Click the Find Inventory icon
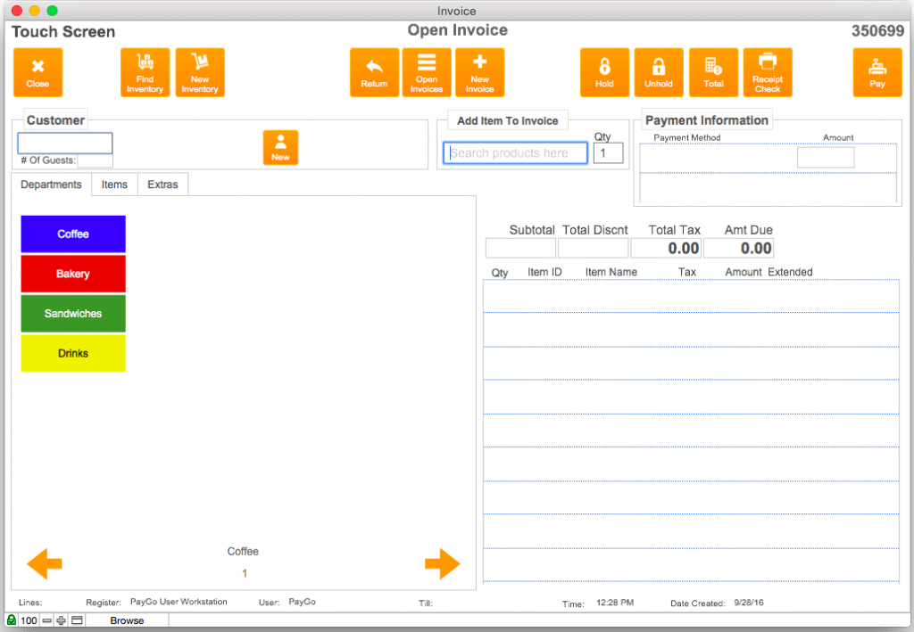Viewport: 914px width, 632px height. pyautogui.click(x=145, y=72)
